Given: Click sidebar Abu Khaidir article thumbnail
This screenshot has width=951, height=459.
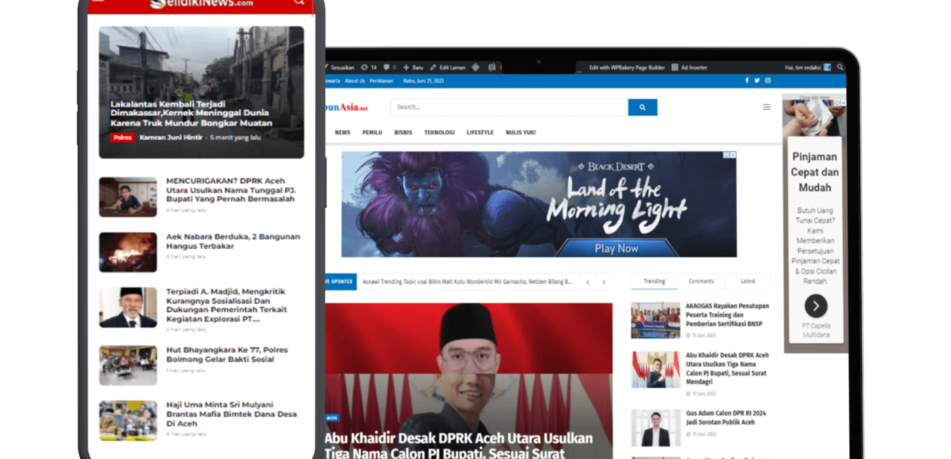Looking at the screenshot, I should pyautogui.click(x=656, y=370).
